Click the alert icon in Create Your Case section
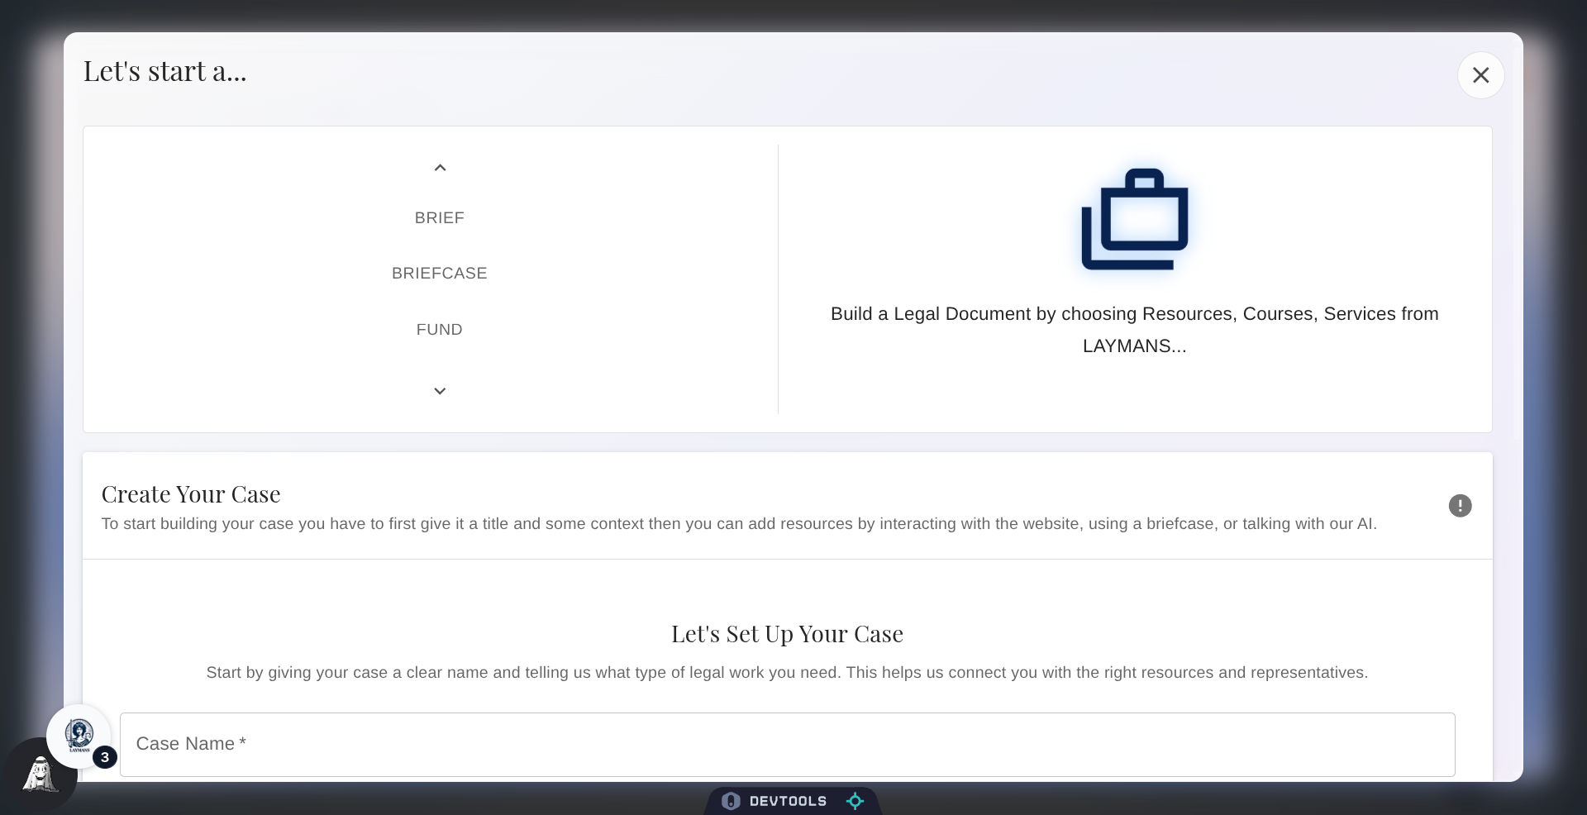The image size is (1587, 815). click(x=1460, y=505)
